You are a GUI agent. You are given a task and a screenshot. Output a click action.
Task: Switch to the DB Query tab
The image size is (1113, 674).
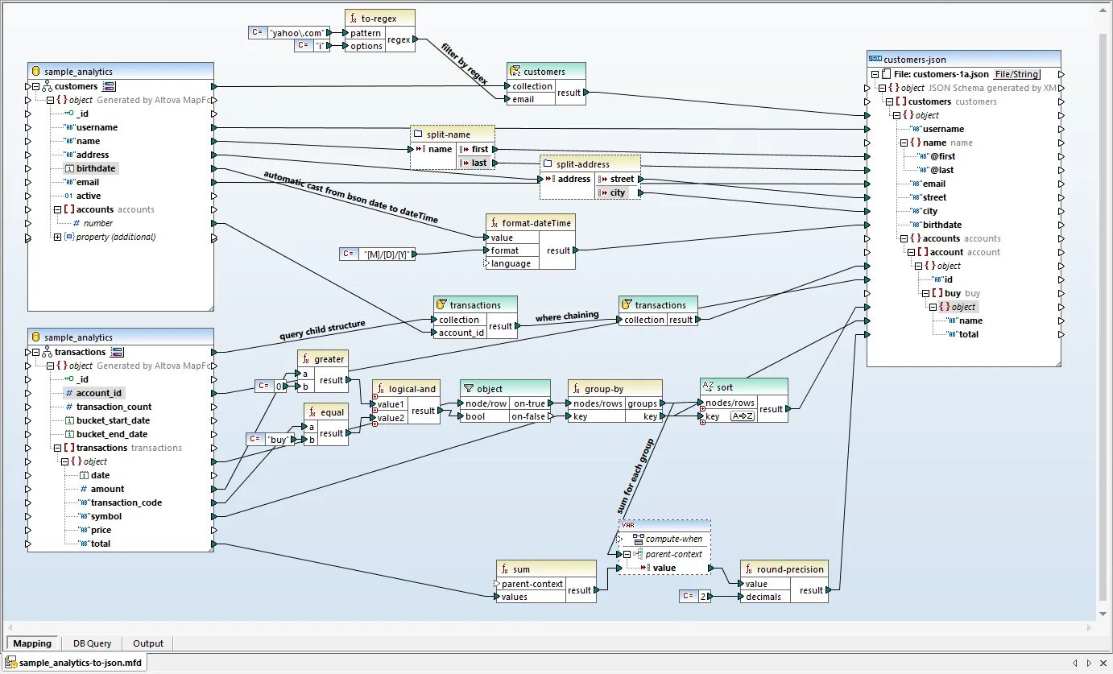click(92, 643)
